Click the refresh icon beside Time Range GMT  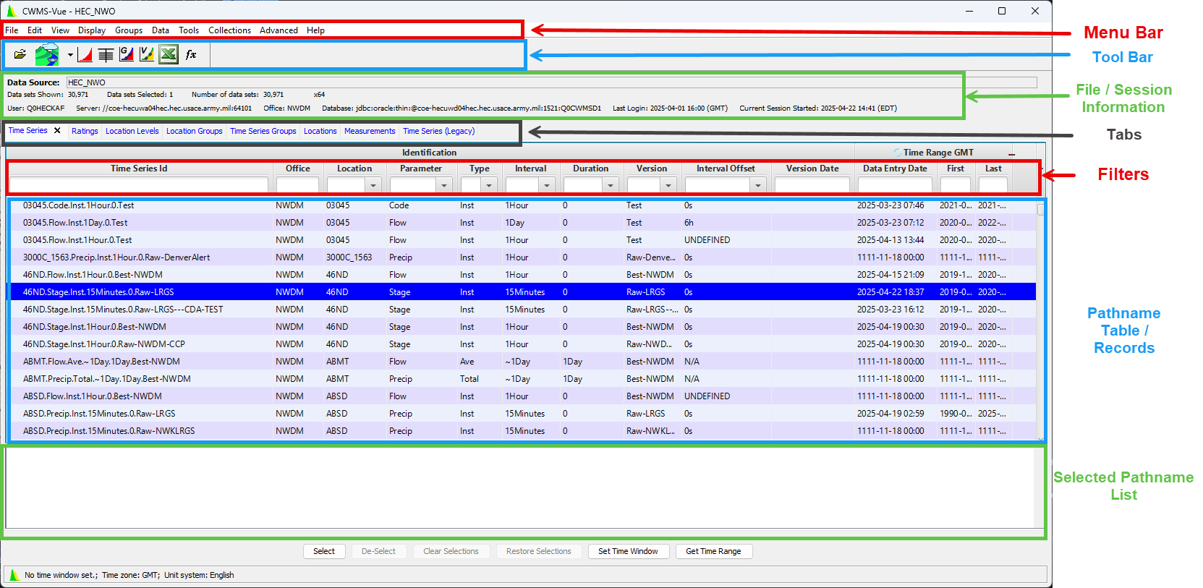click(x=897, y=153)
